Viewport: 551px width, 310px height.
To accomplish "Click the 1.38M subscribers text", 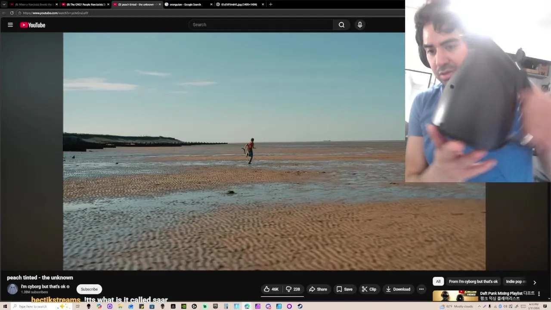I will 34,292.
